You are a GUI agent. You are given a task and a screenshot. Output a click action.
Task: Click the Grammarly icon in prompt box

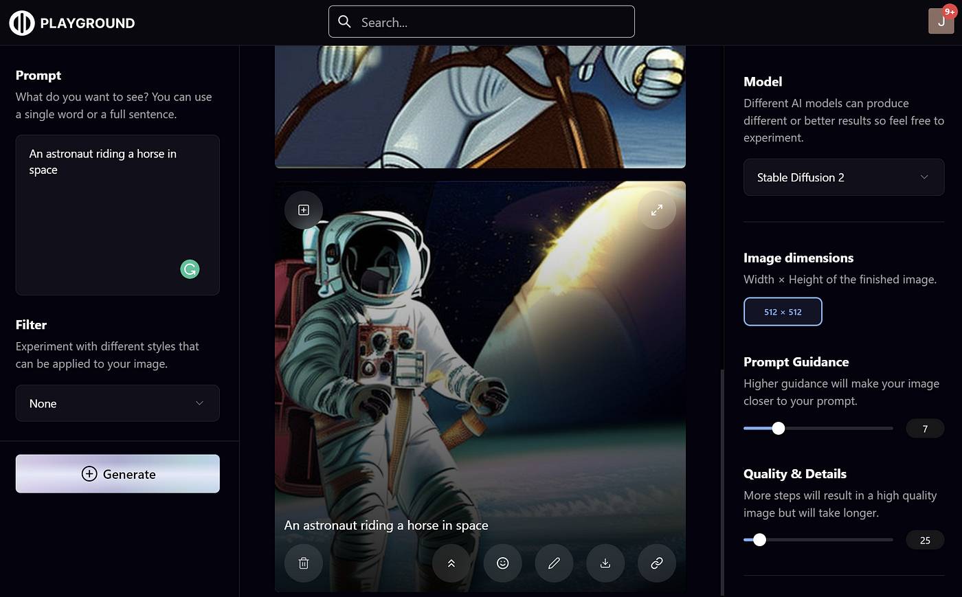(x=190, y=269)
